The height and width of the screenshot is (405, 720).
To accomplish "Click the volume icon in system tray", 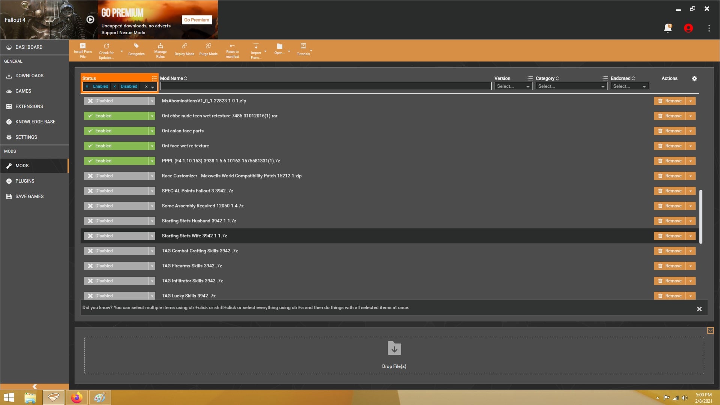I will click(684, 398).
